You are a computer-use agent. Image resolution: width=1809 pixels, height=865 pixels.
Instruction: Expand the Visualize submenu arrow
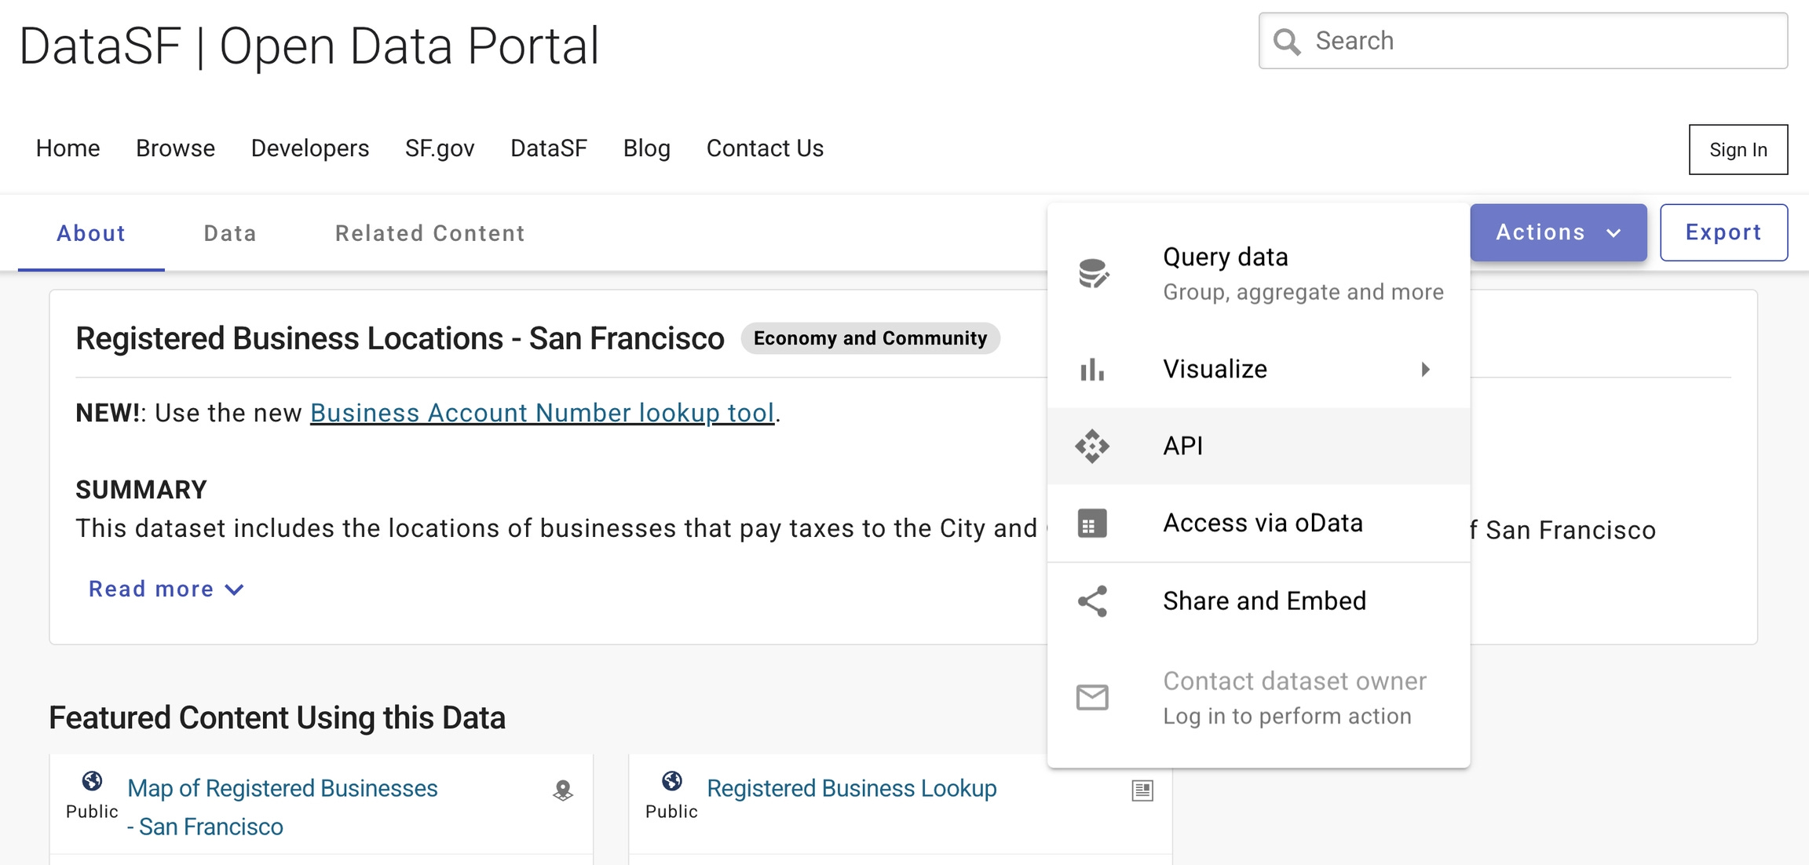point(1425,369)
